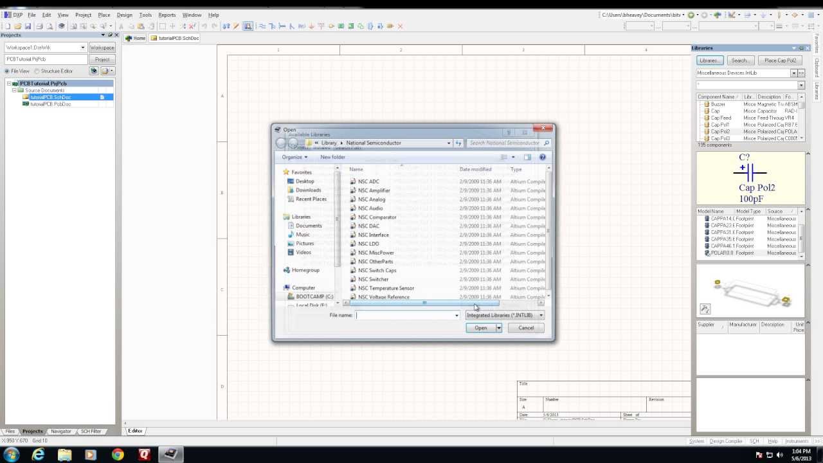Viewport: 823px width, 463px height.
Task: Click the grids icon in top-right toolbar
Action: [811, 15]
